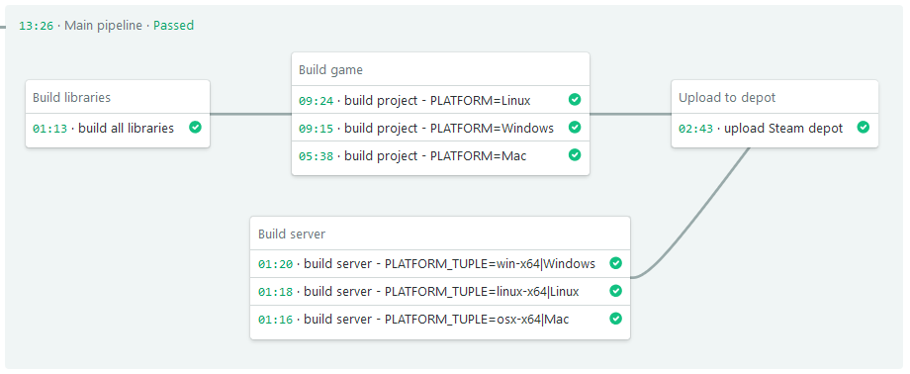Image resolution: width=910 pixels, height=374 pixels.
Task: Click green checkmark on PLATFORM=Windows build
Action: click(574, 128)
